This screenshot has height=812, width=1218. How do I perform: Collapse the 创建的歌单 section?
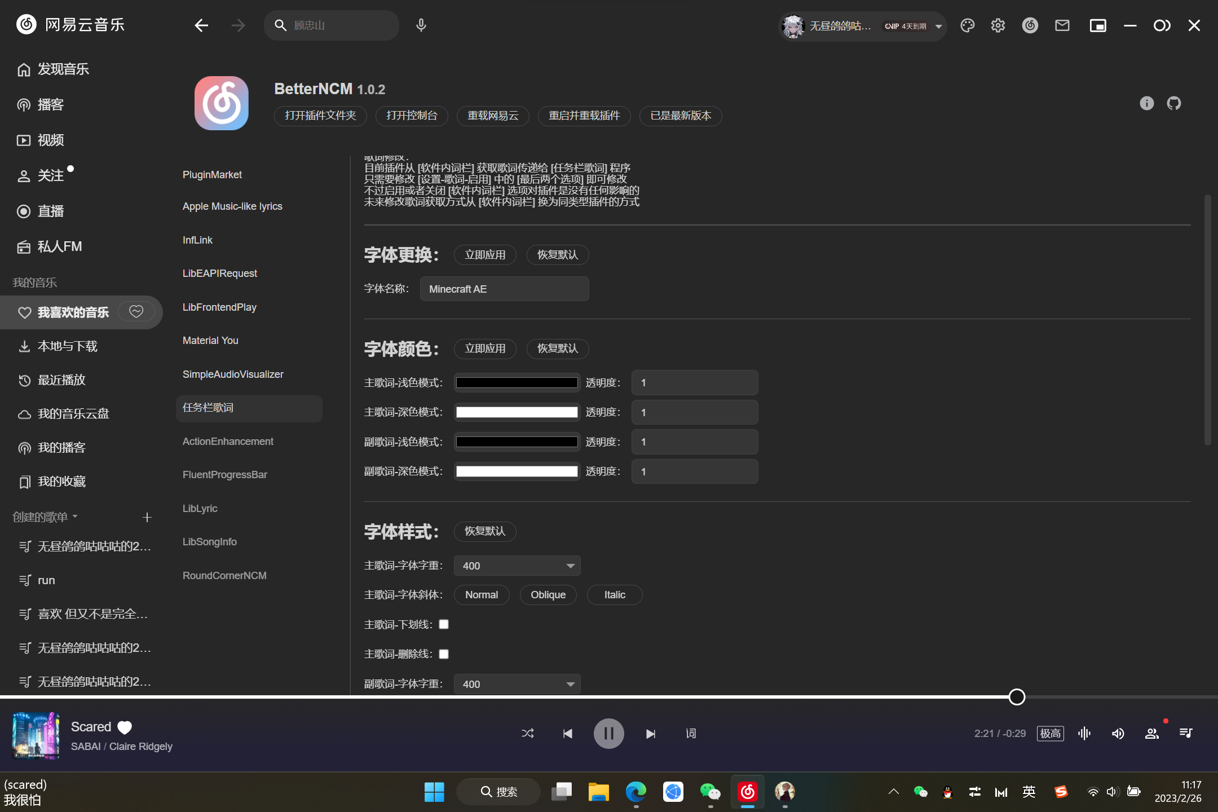click(x=76, y=517)
